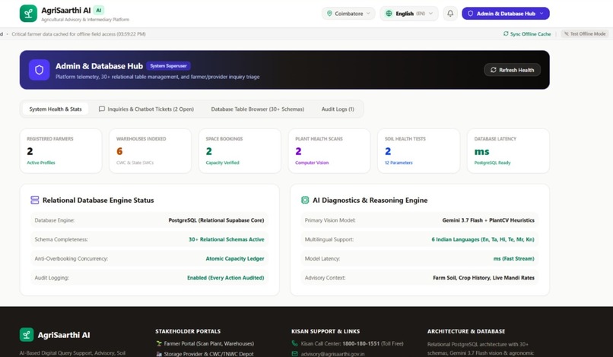Click 'Active Profiles' under Registered Farmers
Image resolution: width=613 pixels, height=357 pixels.
41,163
